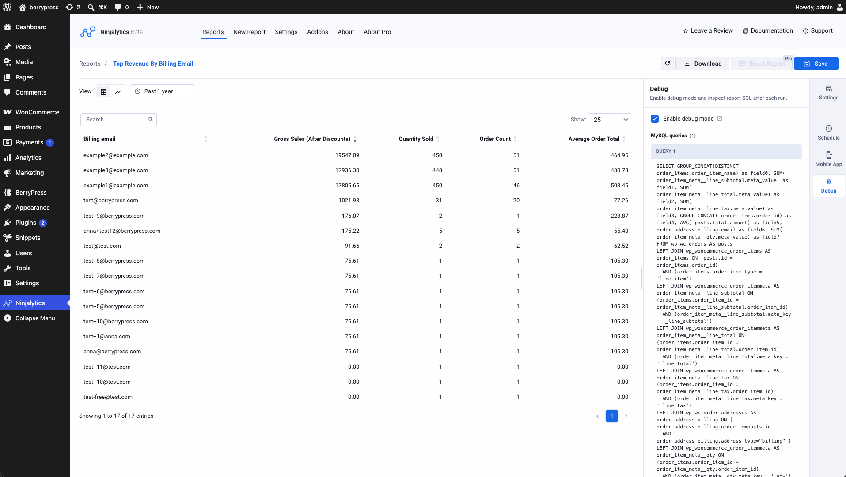
Task: Open the New menu in admin bar
Action: pos(148,7)
